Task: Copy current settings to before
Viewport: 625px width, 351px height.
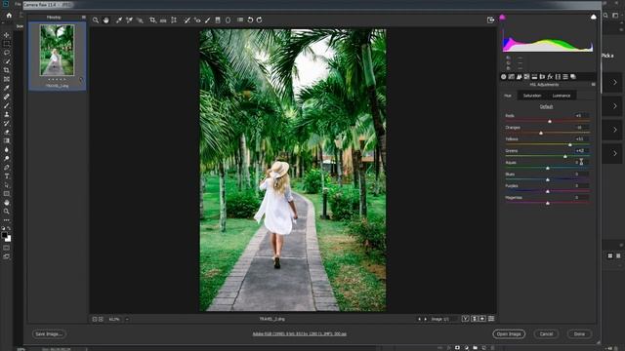Action: tap(482, 319)
